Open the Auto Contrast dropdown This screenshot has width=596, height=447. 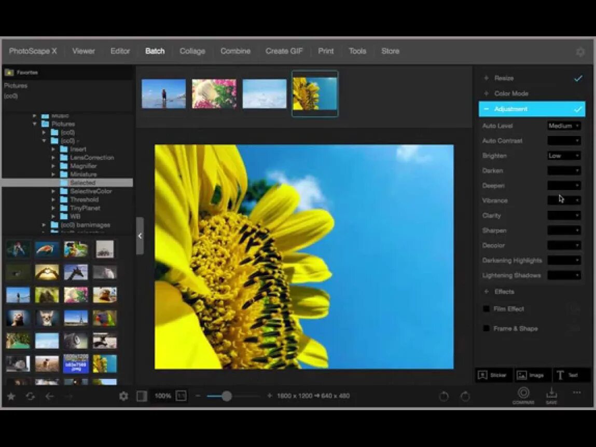(564, 141)
